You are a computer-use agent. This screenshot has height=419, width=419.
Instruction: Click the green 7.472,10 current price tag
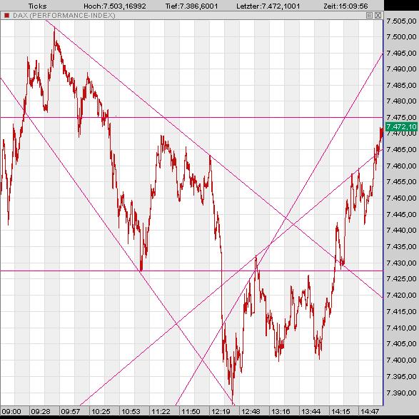point(401,126)
